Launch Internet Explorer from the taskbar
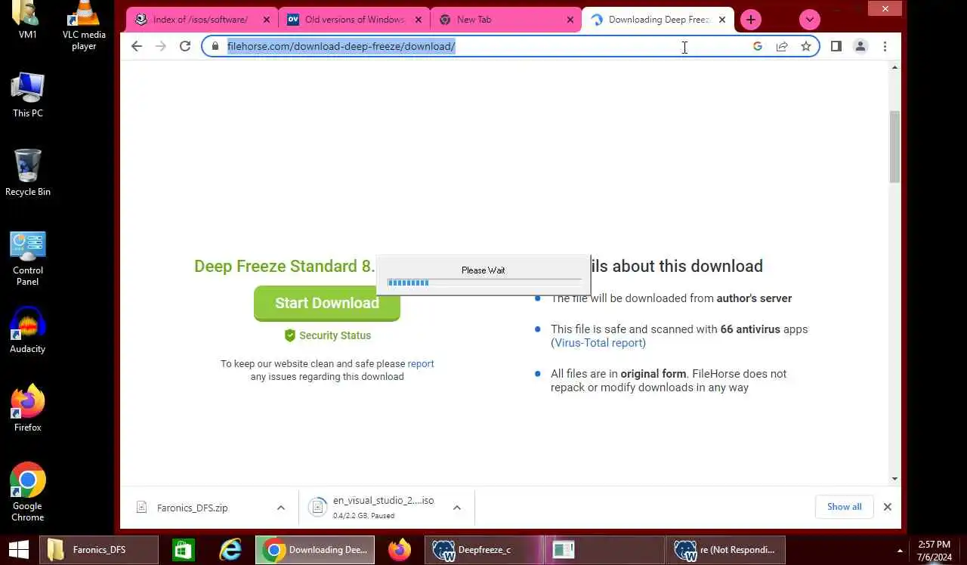967x565 pixels. tap(230, 550)
